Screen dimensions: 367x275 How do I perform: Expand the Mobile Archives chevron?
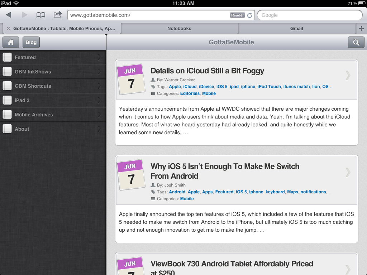99,115
